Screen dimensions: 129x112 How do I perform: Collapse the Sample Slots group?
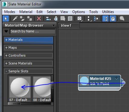[28, 71]
